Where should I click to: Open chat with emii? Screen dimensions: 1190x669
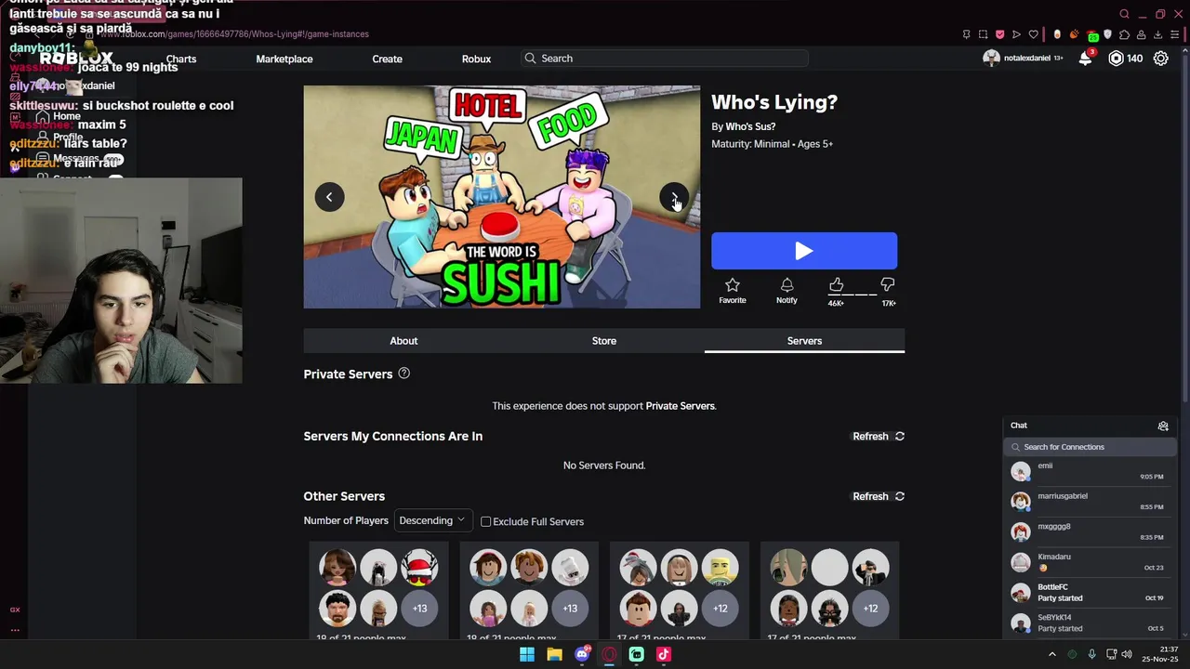click(1090, 471)
